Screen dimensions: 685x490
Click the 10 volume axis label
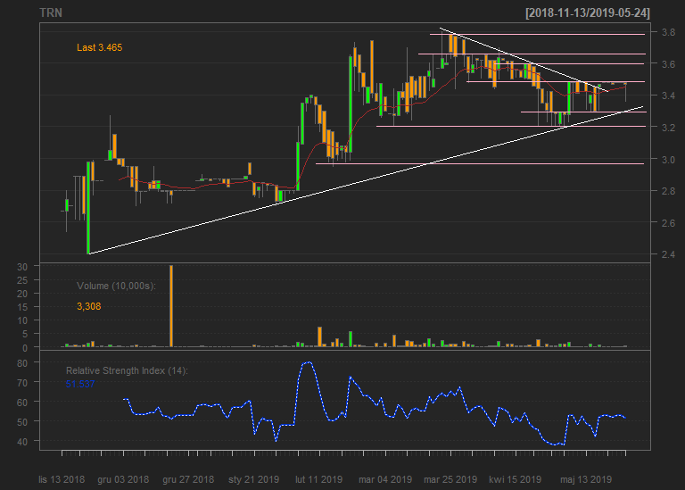(22, 320)
